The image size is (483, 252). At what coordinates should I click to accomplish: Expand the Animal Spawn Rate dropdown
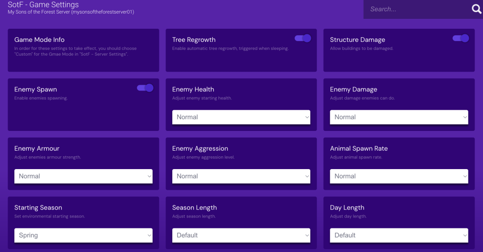pyautogui.click(x=399, y=176)
